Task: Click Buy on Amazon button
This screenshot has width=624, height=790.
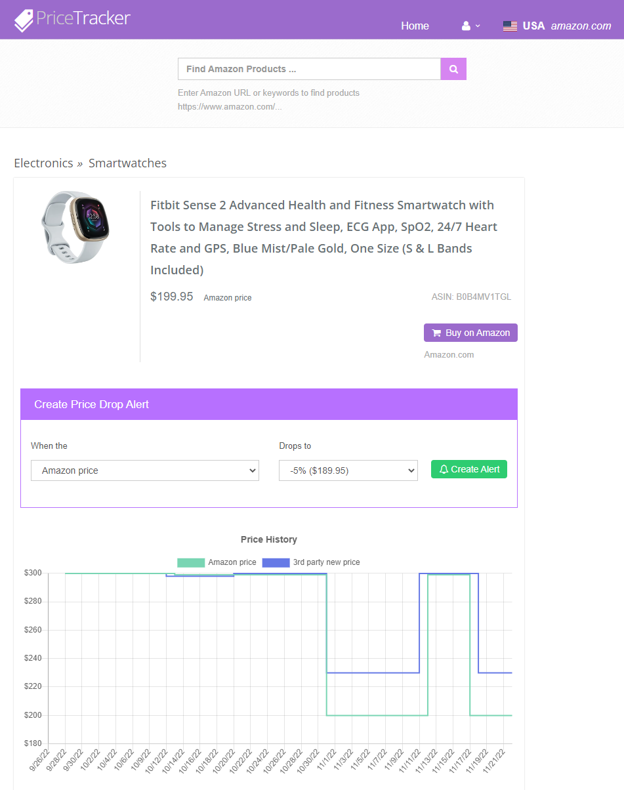Action: tap(470, 333)
